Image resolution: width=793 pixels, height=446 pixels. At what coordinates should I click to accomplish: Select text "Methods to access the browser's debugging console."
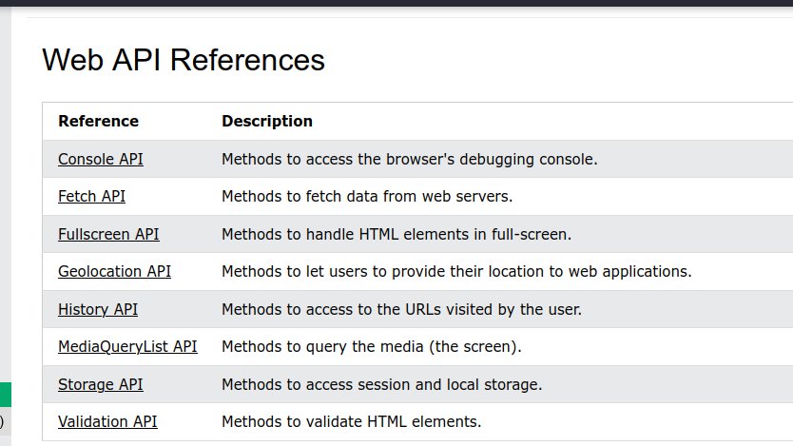click(410, 160)
